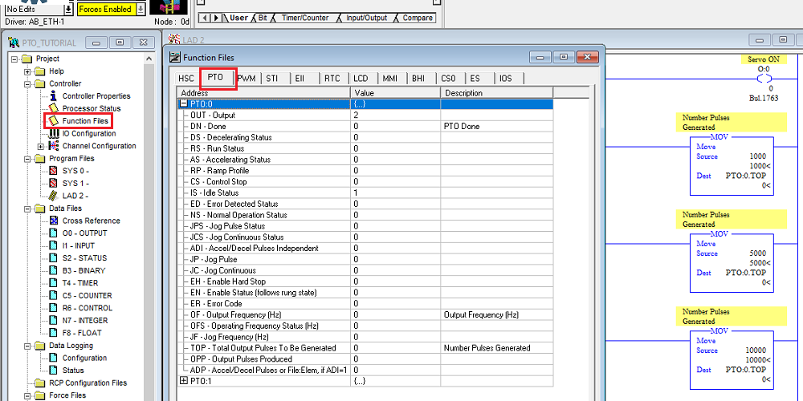Viewport: 803px width, 401px height.
Task: Click the OF - Output Frequency value cell
Action: tap(395, 315)
